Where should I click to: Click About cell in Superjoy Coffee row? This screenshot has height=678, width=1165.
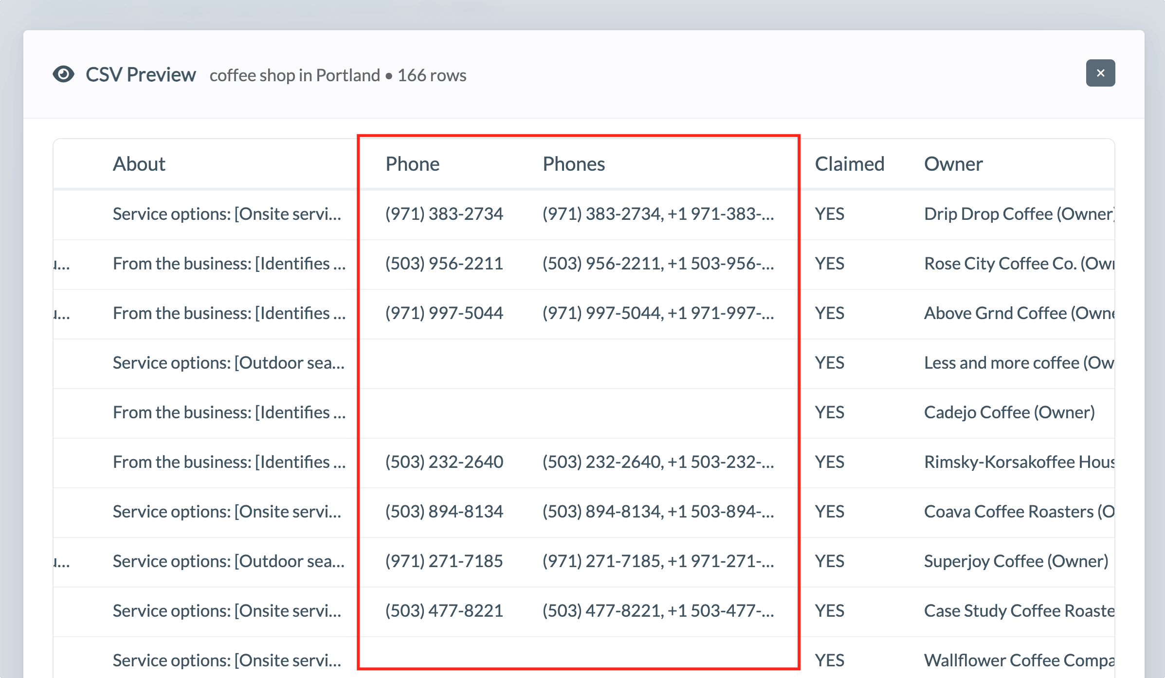point(229,561)
